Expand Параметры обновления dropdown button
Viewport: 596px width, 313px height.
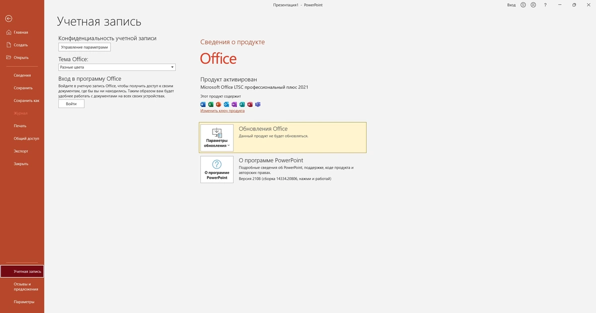(217, 138)
